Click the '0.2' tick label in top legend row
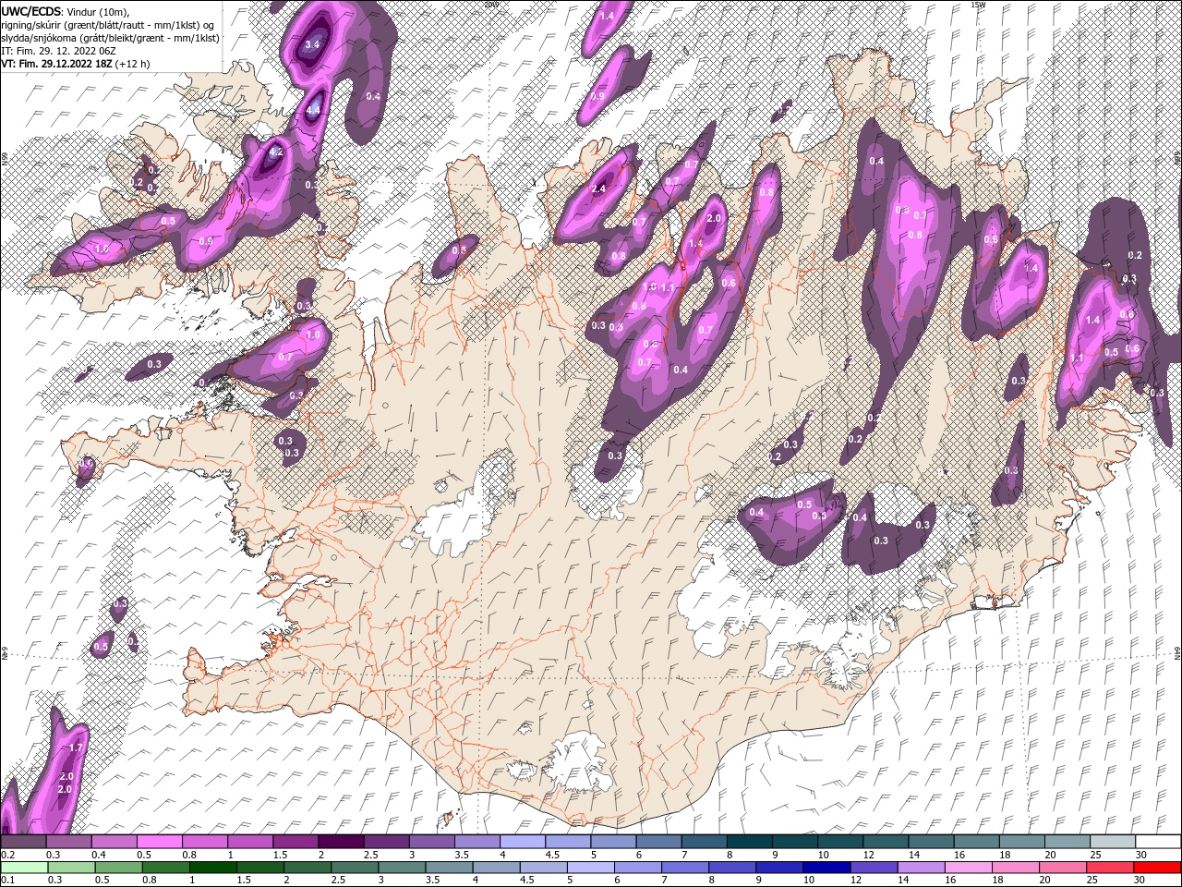Viewport: 1182px width, 887px height. pos(6,855)
